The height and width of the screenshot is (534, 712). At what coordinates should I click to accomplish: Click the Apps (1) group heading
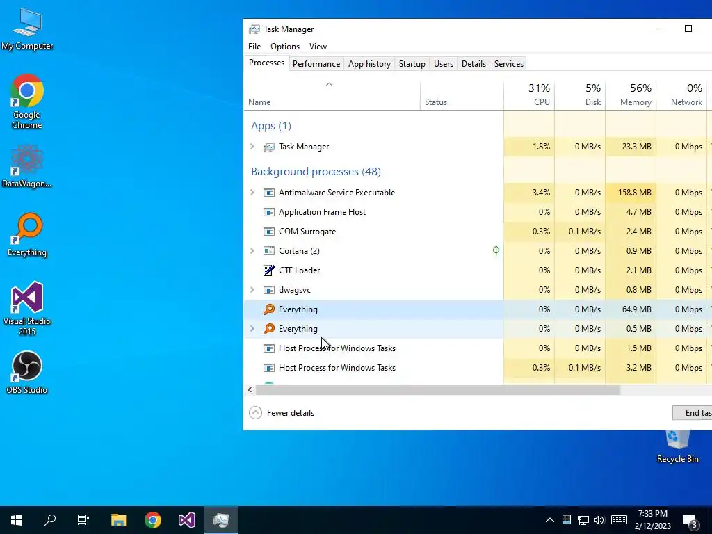pos(271,126)
